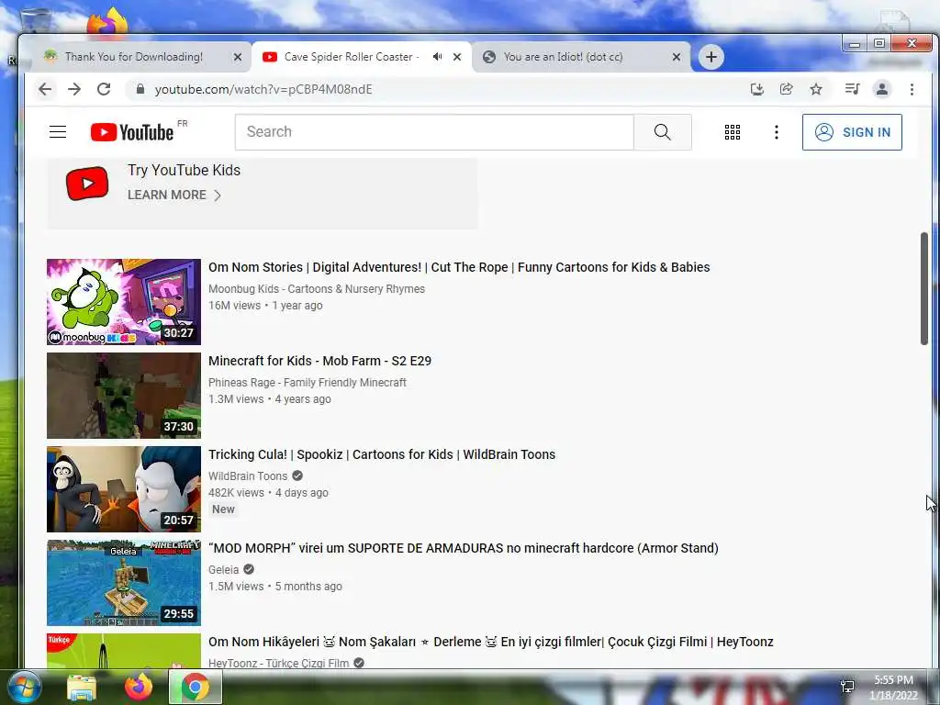Click the verified badge next to WildBrain Toons

tap(297, 476)
